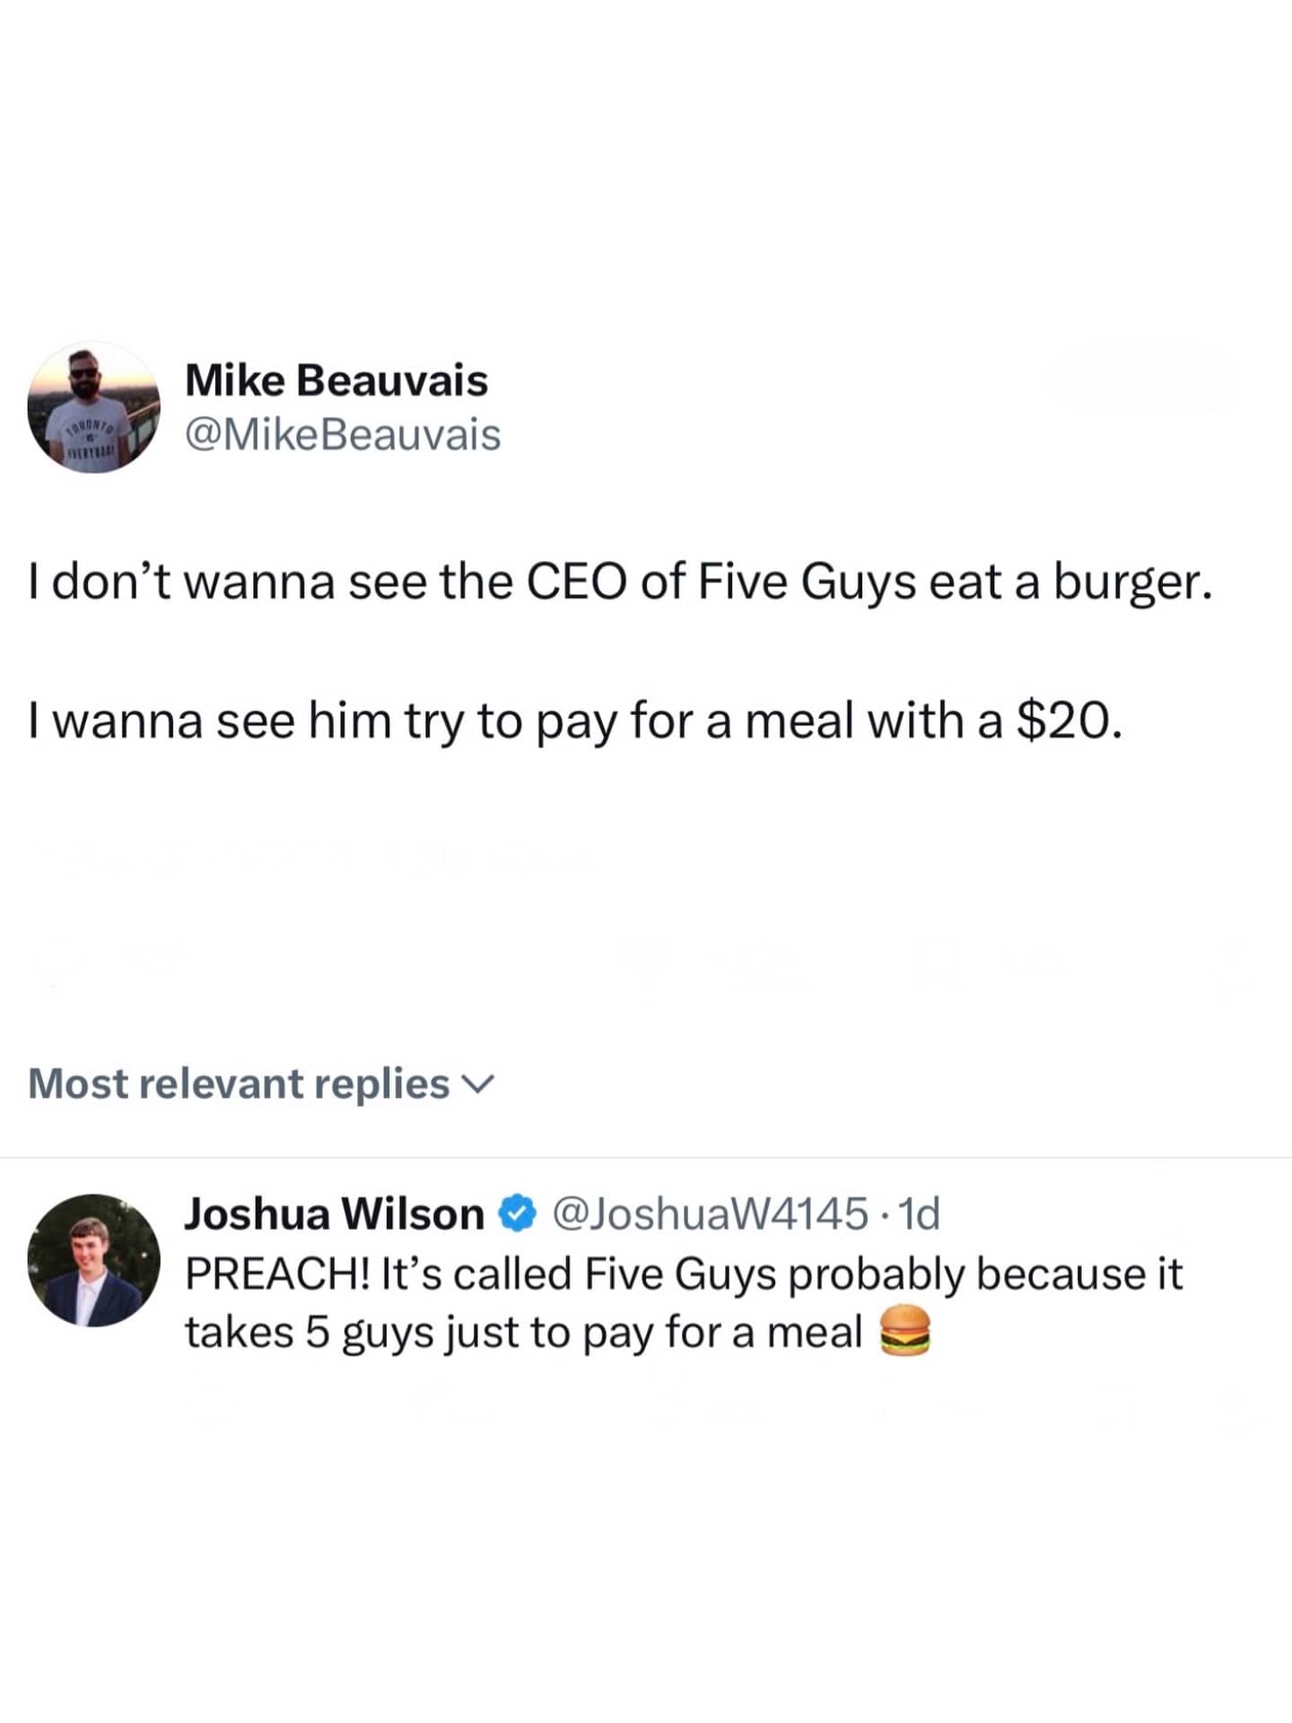Viewport: 1292px width, 1723px height.
Task: Open the Most relevant replies sort menu
Action: tap(239, 1084)
